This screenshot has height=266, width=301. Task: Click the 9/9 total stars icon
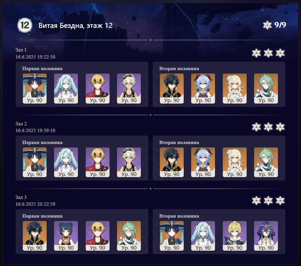pos(267,25)
